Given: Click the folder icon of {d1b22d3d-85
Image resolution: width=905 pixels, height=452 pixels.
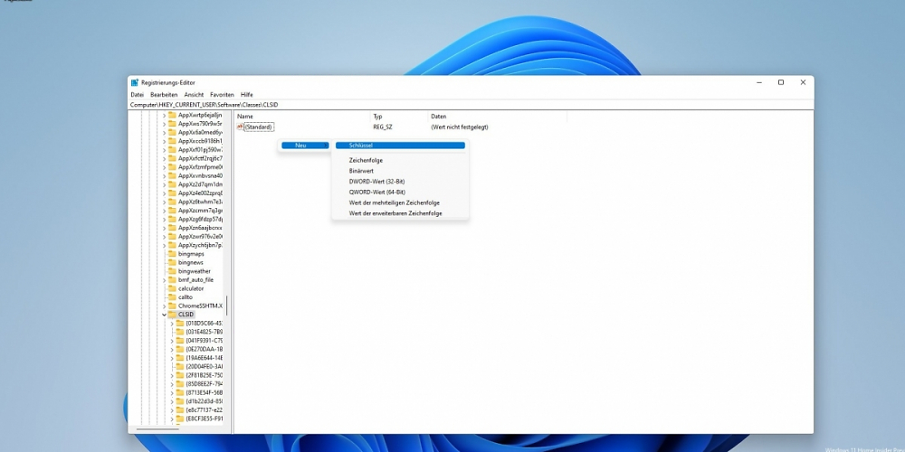Looking at the screenshot, I should 180,400.
